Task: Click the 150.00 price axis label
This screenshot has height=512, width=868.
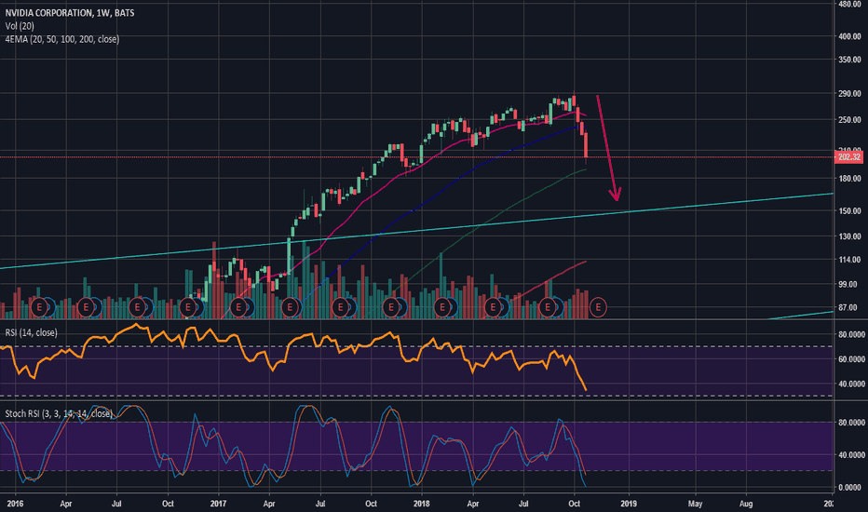Action: [849, 211]
